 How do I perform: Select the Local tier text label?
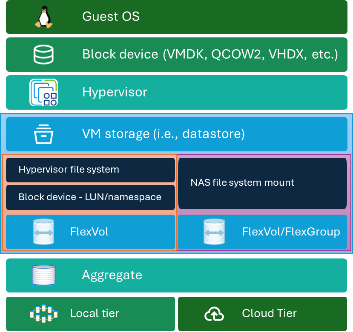pyautogui.click(x=95, y=314)
